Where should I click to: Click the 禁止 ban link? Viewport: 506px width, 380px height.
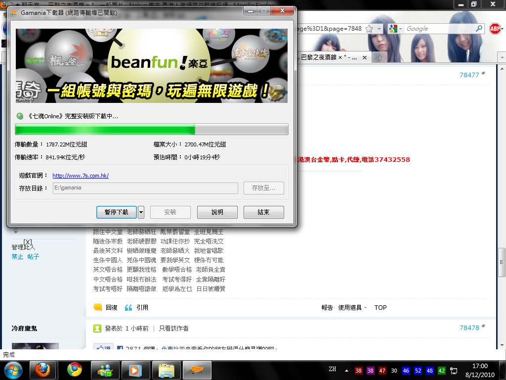(17, 257)
